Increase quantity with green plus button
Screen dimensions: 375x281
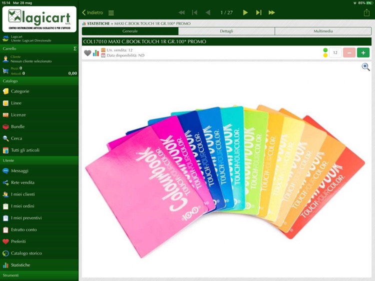(363, 52)
